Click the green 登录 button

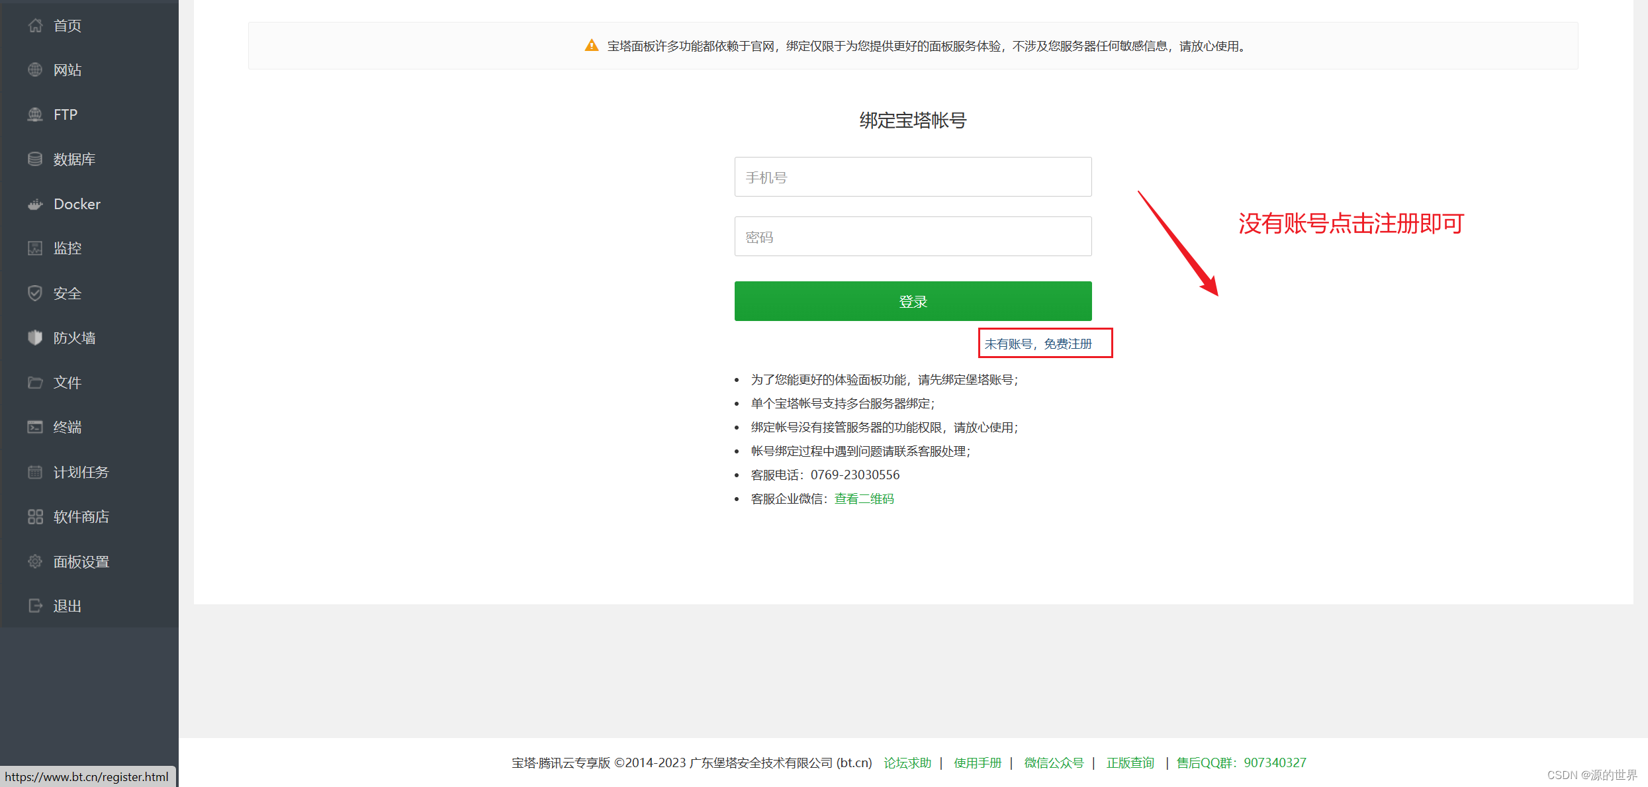tap(913, 301)
